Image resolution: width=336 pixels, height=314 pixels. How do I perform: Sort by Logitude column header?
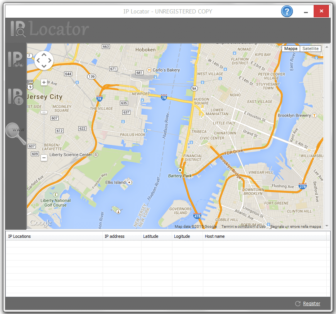point(187,236)
